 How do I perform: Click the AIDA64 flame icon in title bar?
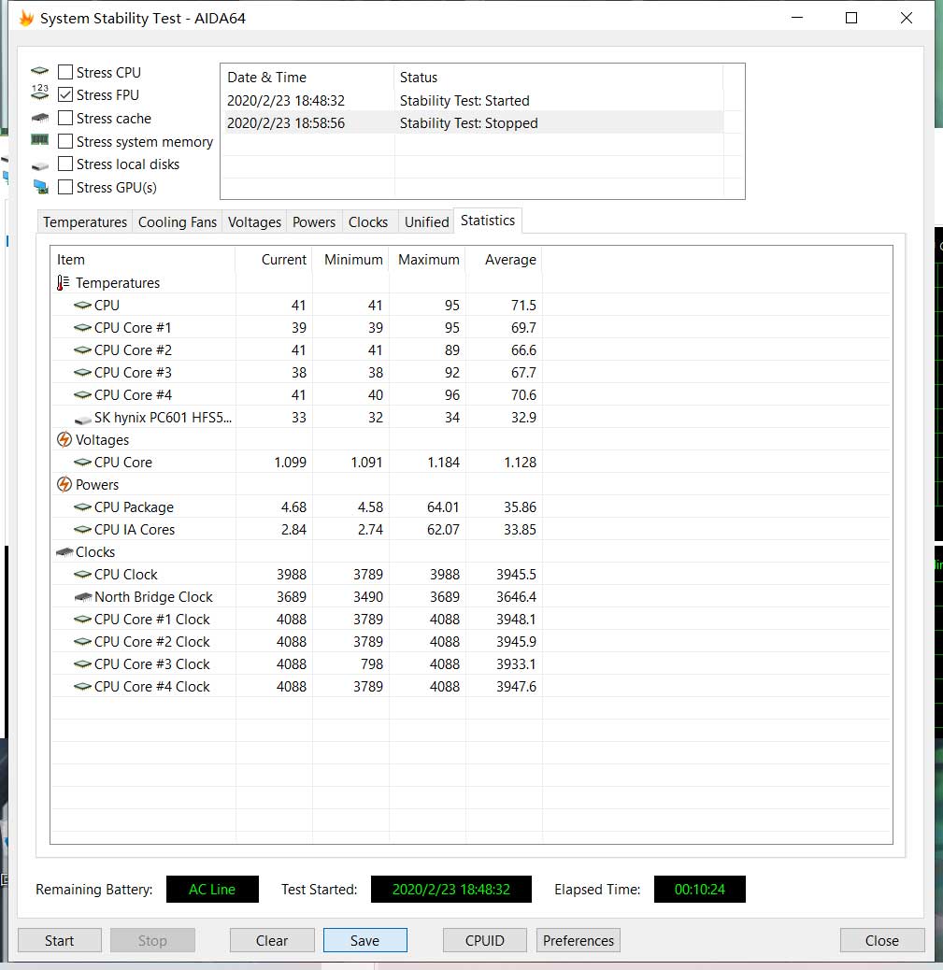point(26,18)
